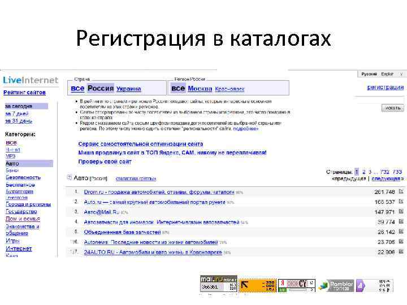Select category Знакомства и общение
Screen dimensions: 407x305
coord(22,230)
